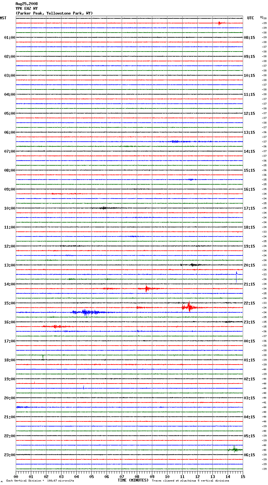Screen dimensions: 268x485
Task: Click the 15:15 UTC time label
Action: click(249, 170)
